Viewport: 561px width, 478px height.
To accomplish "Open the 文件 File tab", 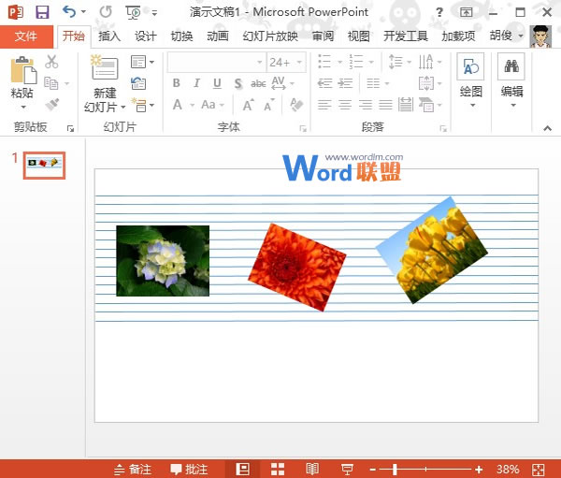I will pyautogui.click(x=26, y=36).
